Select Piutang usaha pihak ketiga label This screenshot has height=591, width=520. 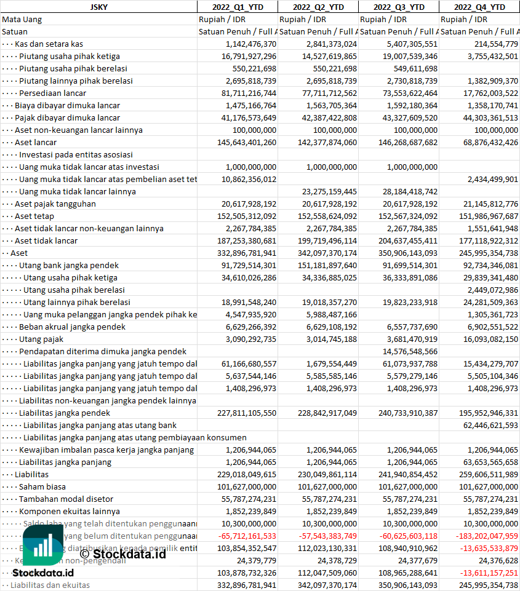pyautogui.click(x=70, y=56)
